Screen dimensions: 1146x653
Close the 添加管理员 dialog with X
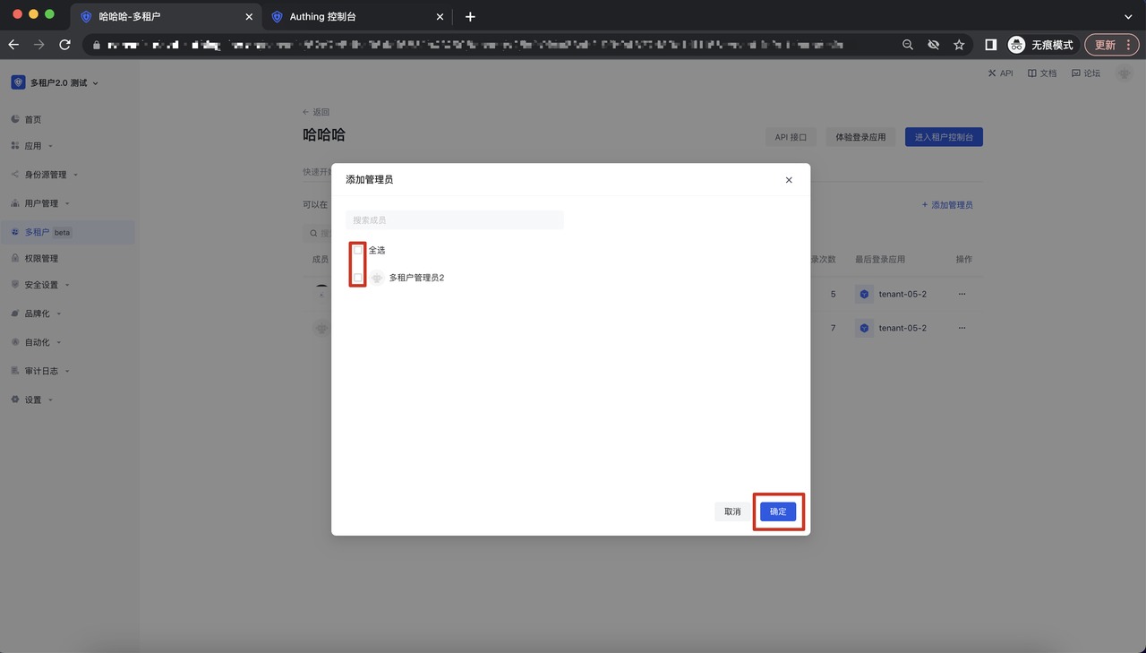[789, 180]
